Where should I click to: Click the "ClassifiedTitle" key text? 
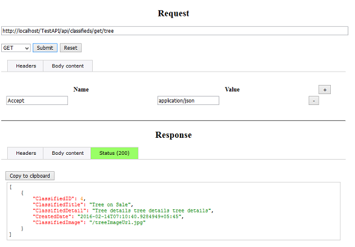pyautogui.click(x=58, y=205)
